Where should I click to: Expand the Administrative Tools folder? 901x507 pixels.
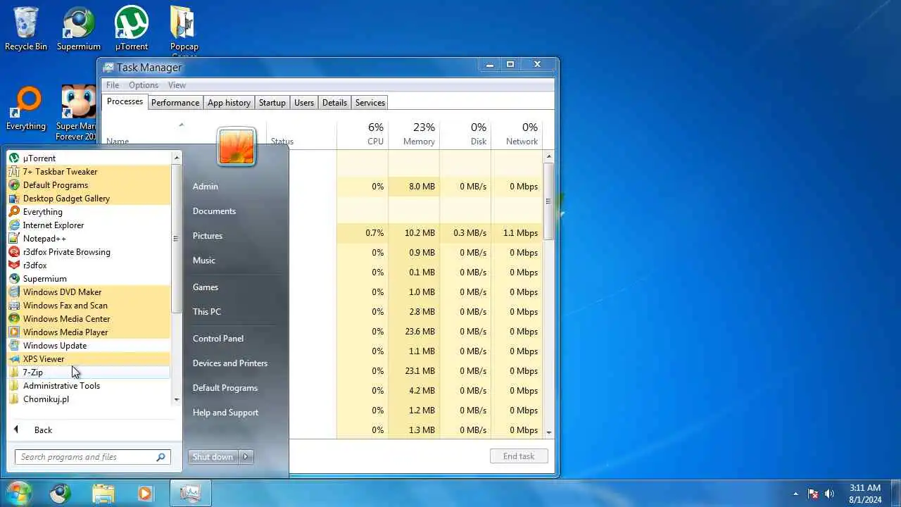click(x=89, y=386)
